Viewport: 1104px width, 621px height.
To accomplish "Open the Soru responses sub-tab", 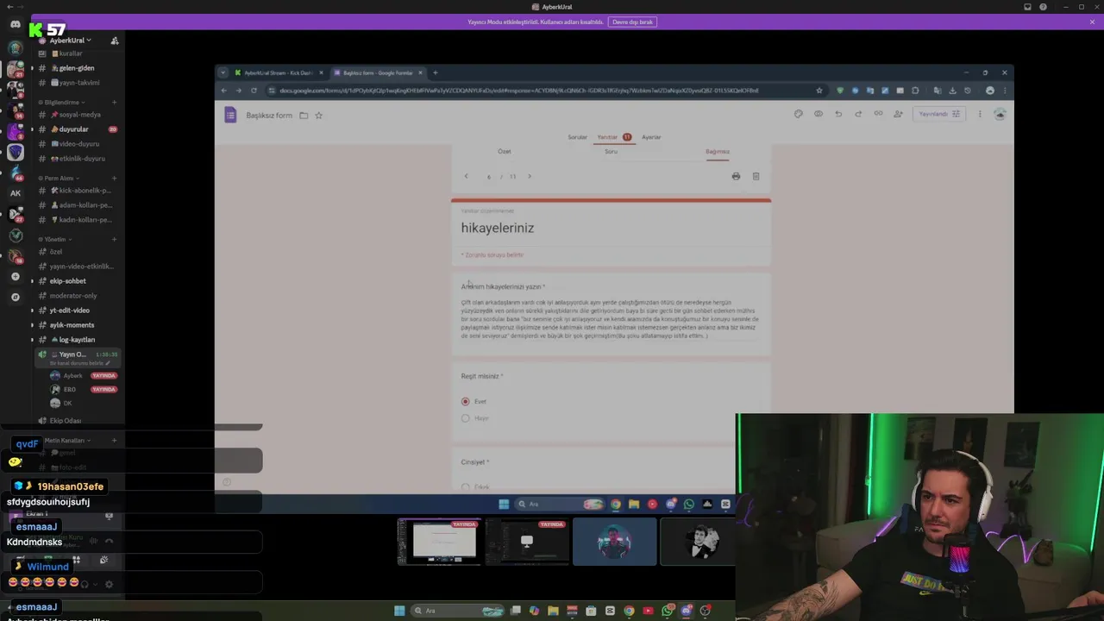I will 611,152.
